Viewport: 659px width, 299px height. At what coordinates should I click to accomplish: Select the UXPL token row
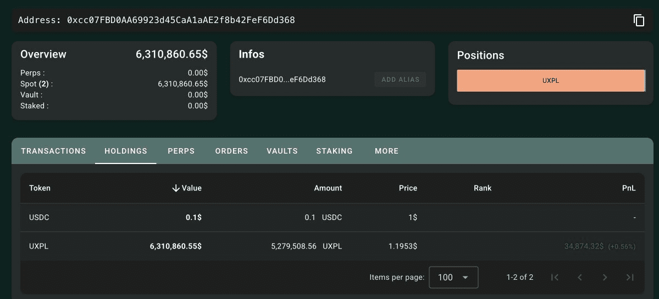[x=332, y=246]
